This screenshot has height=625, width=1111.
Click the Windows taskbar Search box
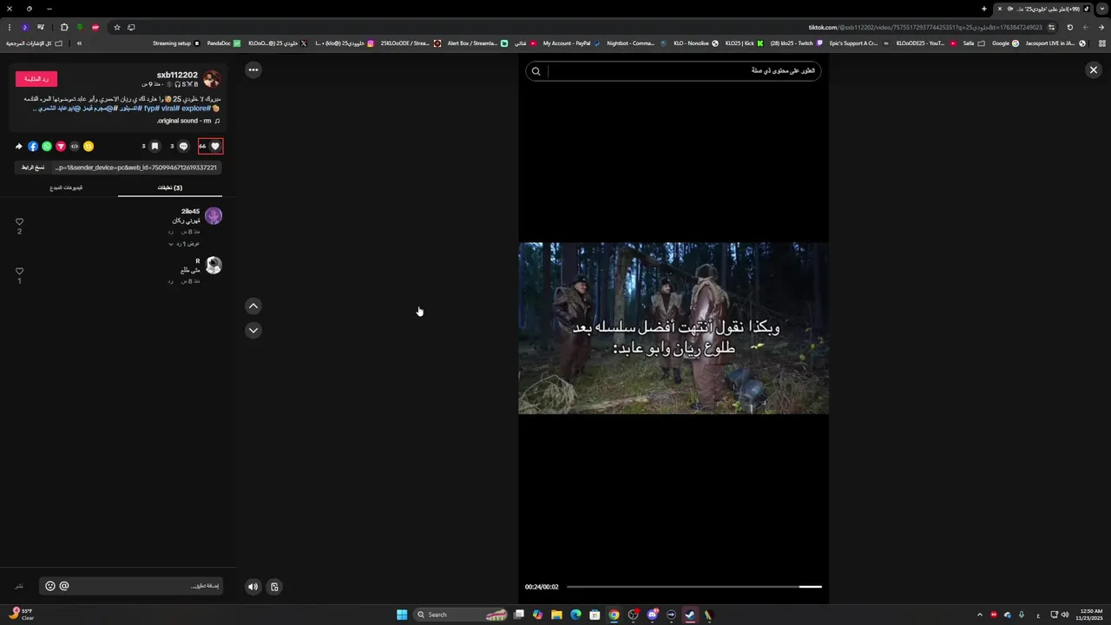coord(460,615)
